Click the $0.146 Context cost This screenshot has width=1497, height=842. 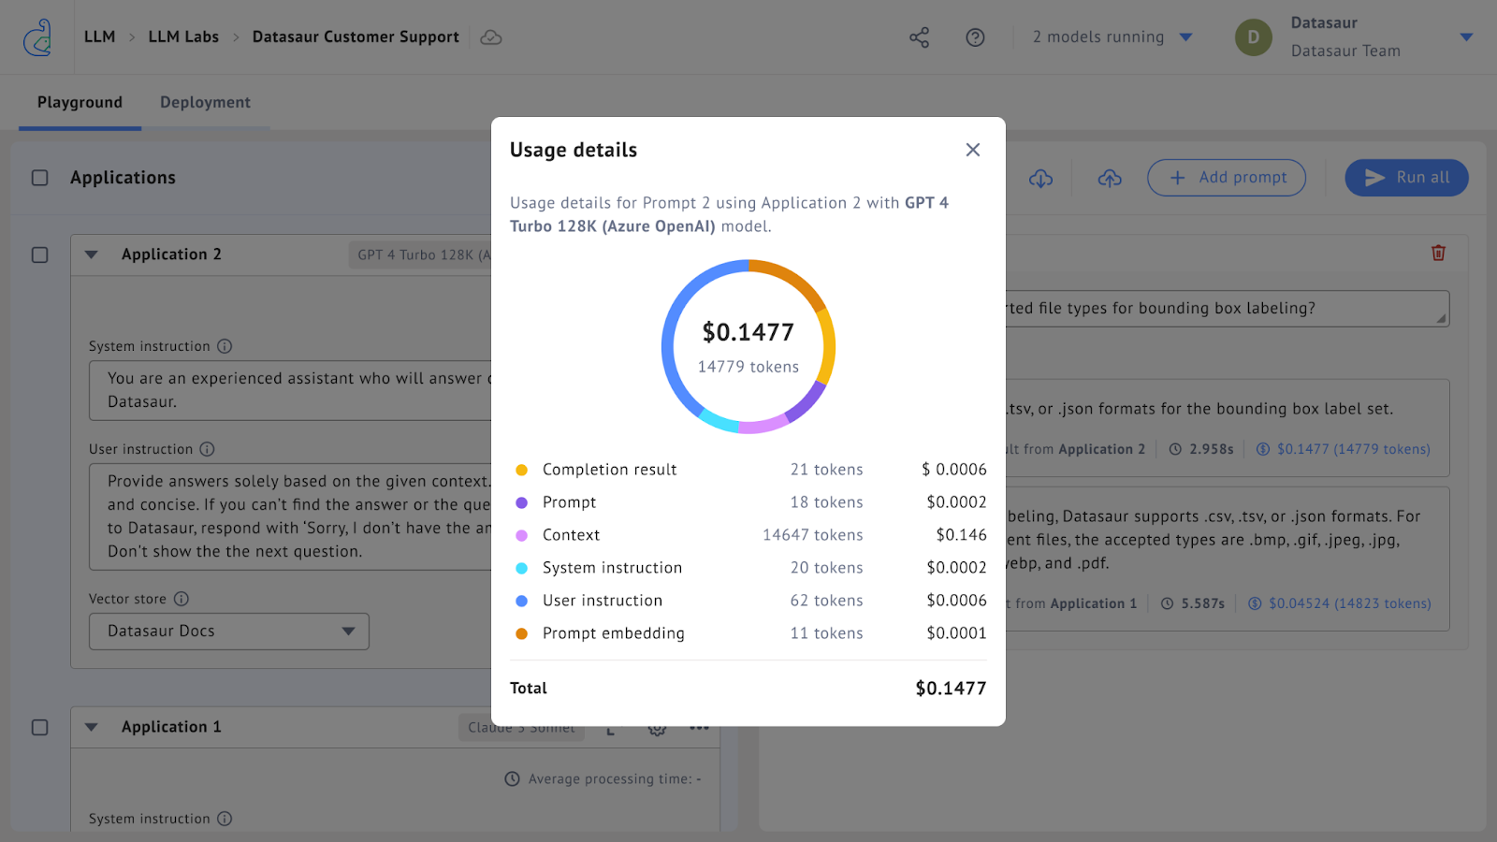coord(961,535)
